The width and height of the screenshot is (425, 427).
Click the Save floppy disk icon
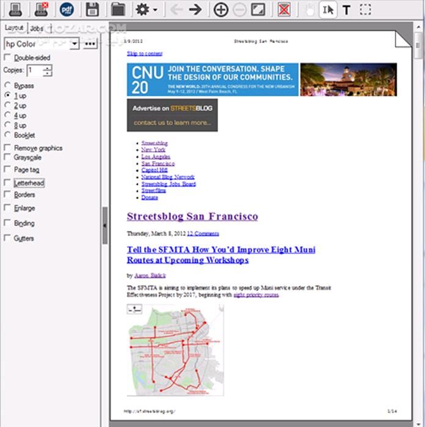pos(92,9)
